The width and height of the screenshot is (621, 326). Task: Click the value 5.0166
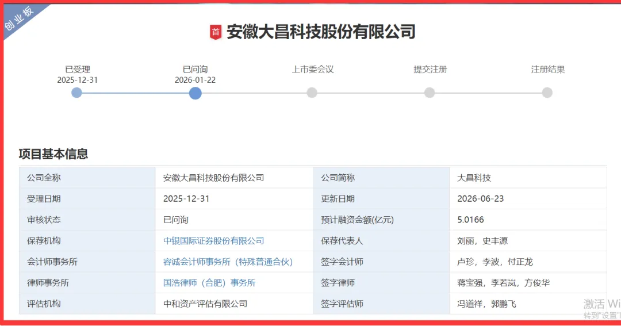tap(470, 220)
